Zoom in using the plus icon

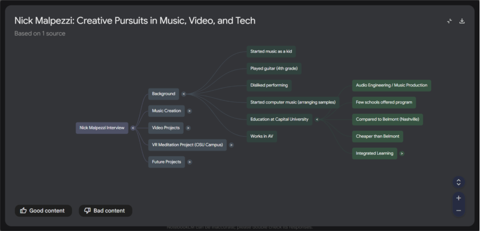click(458, 198)
